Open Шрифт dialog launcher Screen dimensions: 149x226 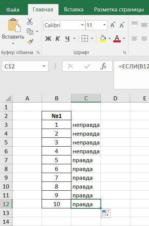125,53
